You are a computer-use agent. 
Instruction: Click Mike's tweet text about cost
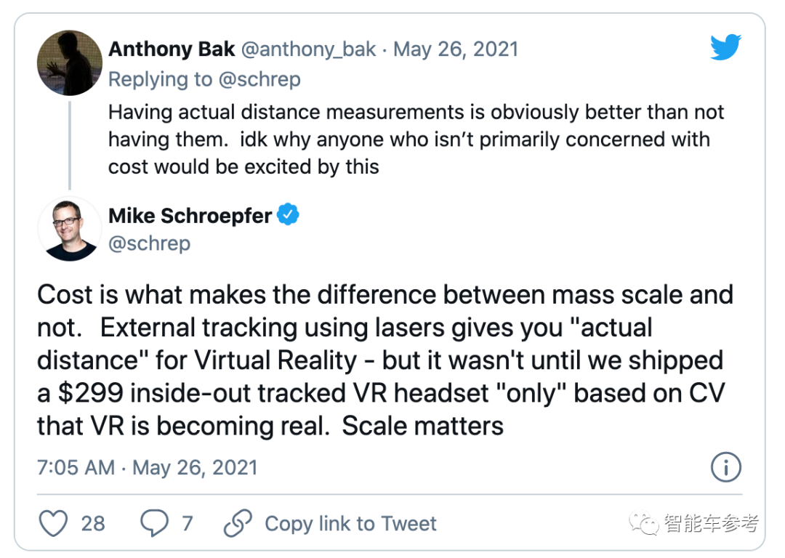pyautogui.click(x=385, y=360)
